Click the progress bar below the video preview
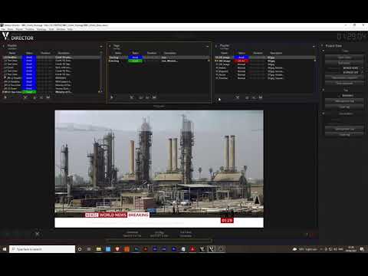 pyautogui.click(x=159, y=240)
